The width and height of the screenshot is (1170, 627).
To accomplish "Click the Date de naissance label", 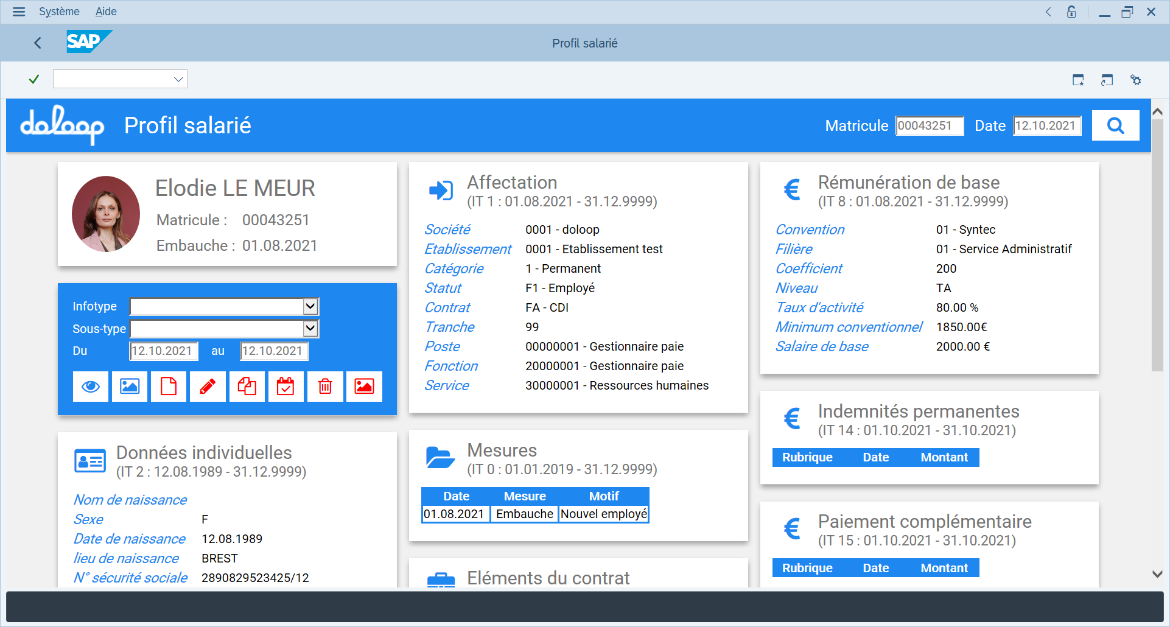I will click(130, 539).
